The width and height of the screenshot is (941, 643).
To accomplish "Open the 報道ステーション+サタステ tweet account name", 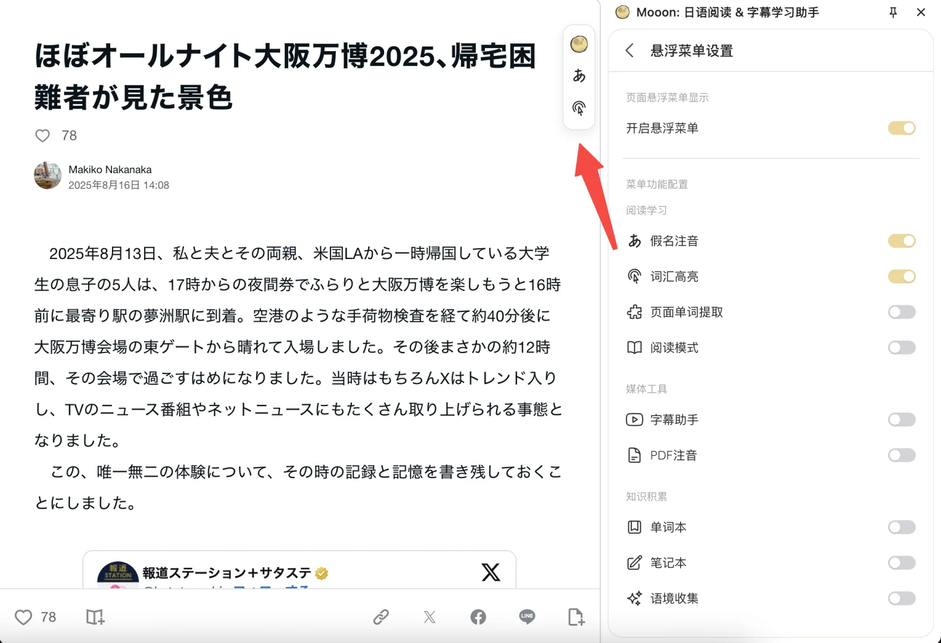I will coord(227,573).
